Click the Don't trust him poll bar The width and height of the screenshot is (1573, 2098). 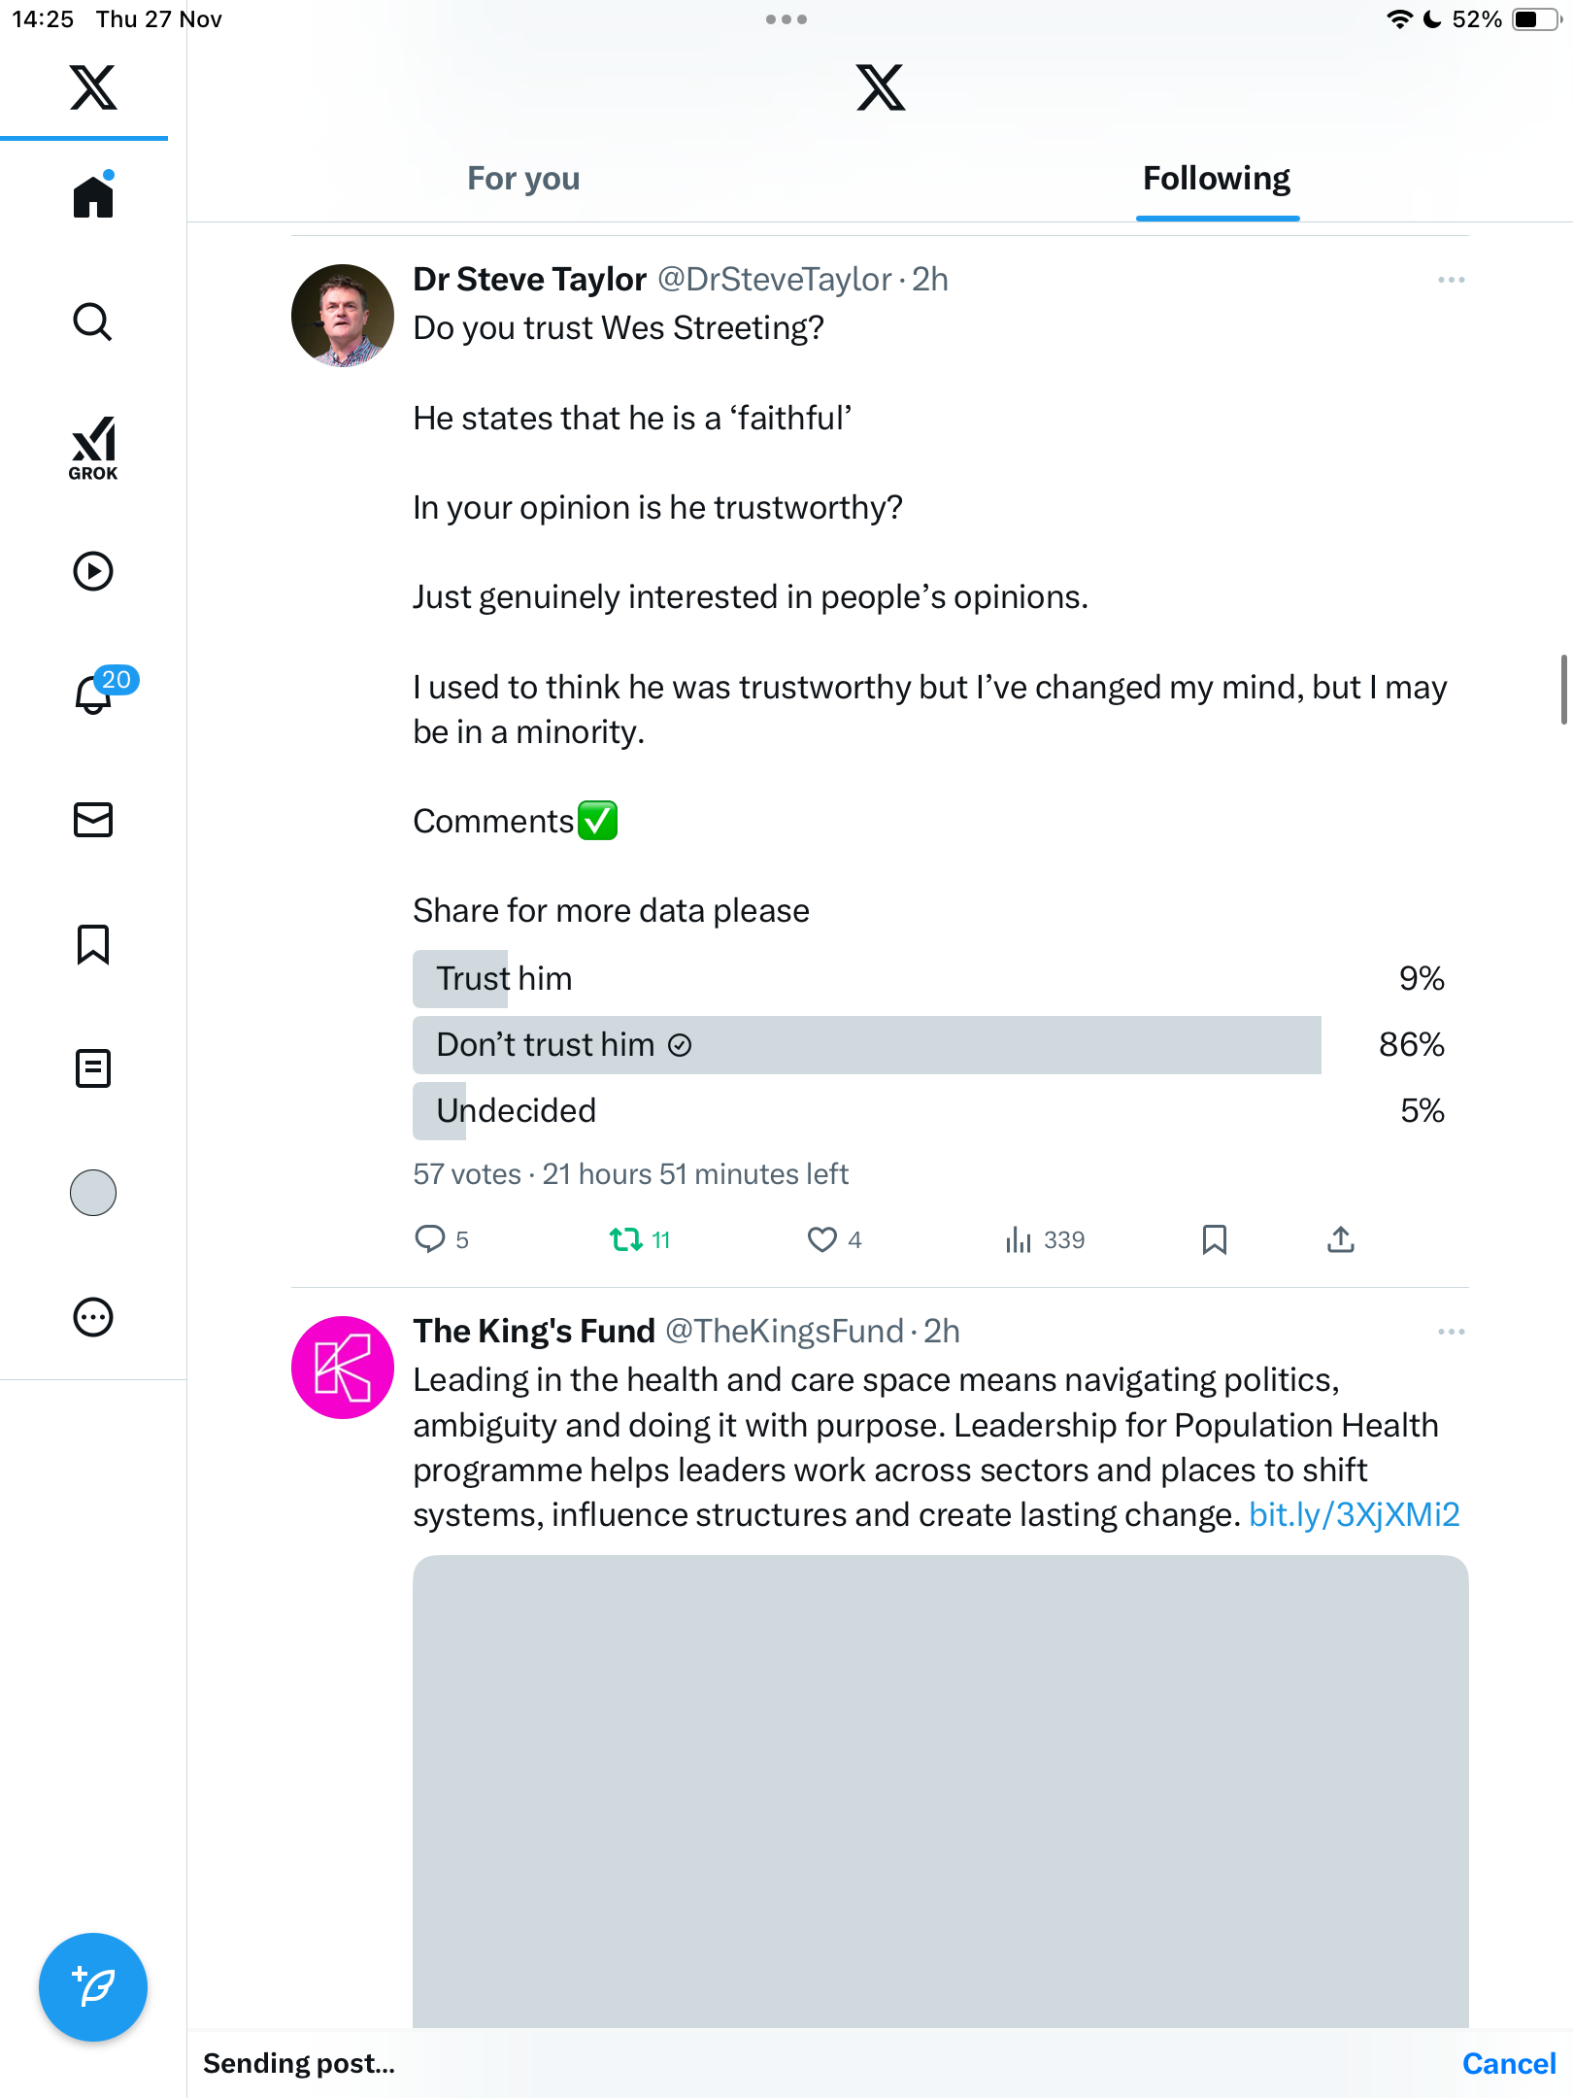tap(866, 1045)
